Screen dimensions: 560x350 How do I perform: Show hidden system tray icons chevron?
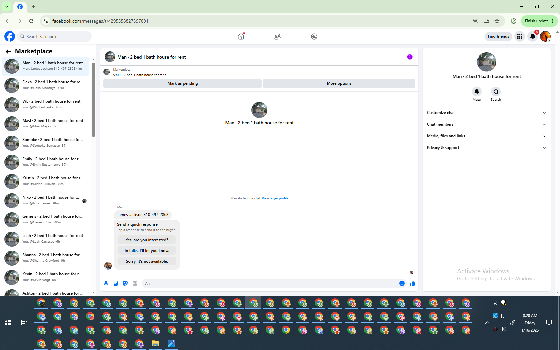point(487,323)
